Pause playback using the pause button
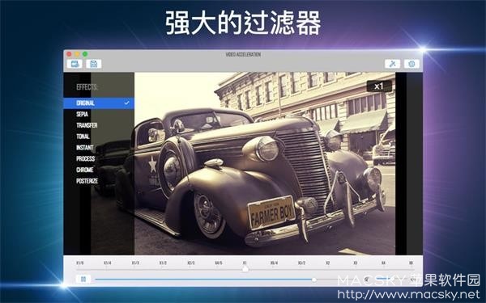The width and height of the screenshot is (486, 303). [x=83, y=280]
